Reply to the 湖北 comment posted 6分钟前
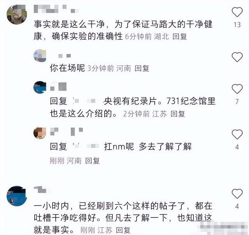The width and height of the screenshot is (249, 235). [180, 37]
